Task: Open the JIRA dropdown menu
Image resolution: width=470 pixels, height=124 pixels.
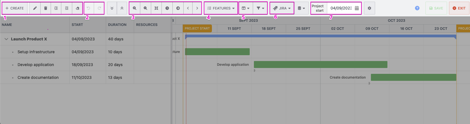Action: [x=282, y=8]
